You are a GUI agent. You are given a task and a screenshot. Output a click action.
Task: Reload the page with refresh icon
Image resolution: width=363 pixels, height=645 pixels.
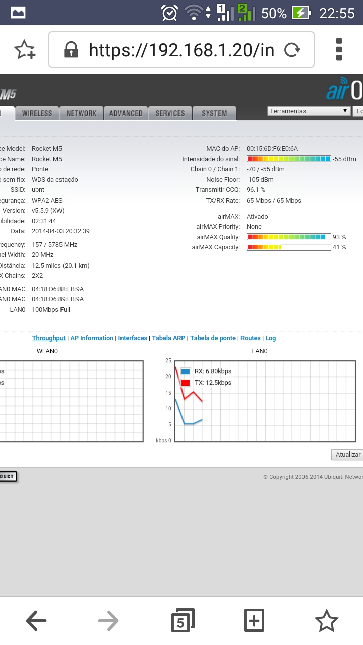(292, 49)
